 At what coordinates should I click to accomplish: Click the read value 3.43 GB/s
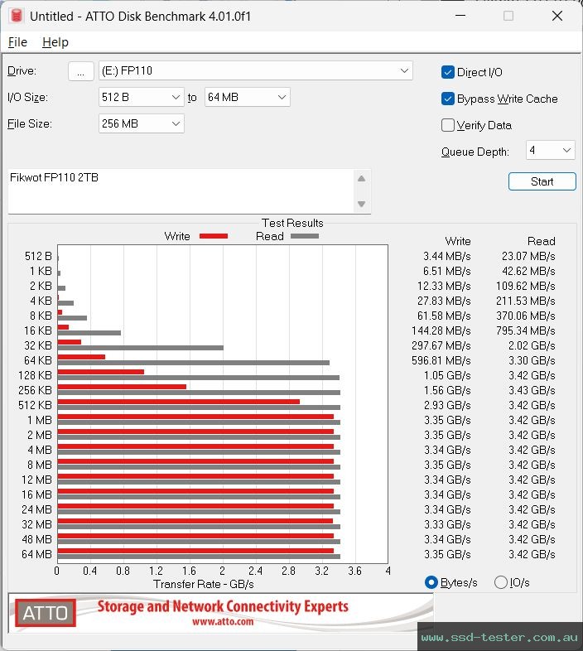[x=532, y=390]
